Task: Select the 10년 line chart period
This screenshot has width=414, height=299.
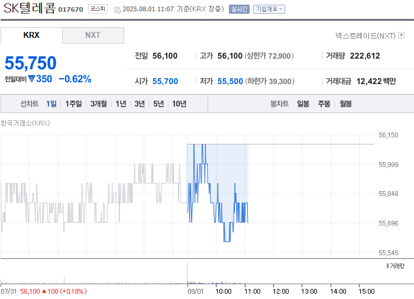Action: [179, 104]
